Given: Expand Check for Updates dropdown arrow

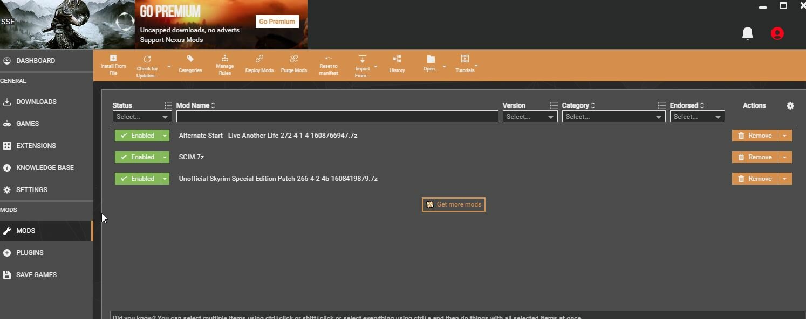Looking at the screenshot, I should pyautogui.click(x=169, y=67).
